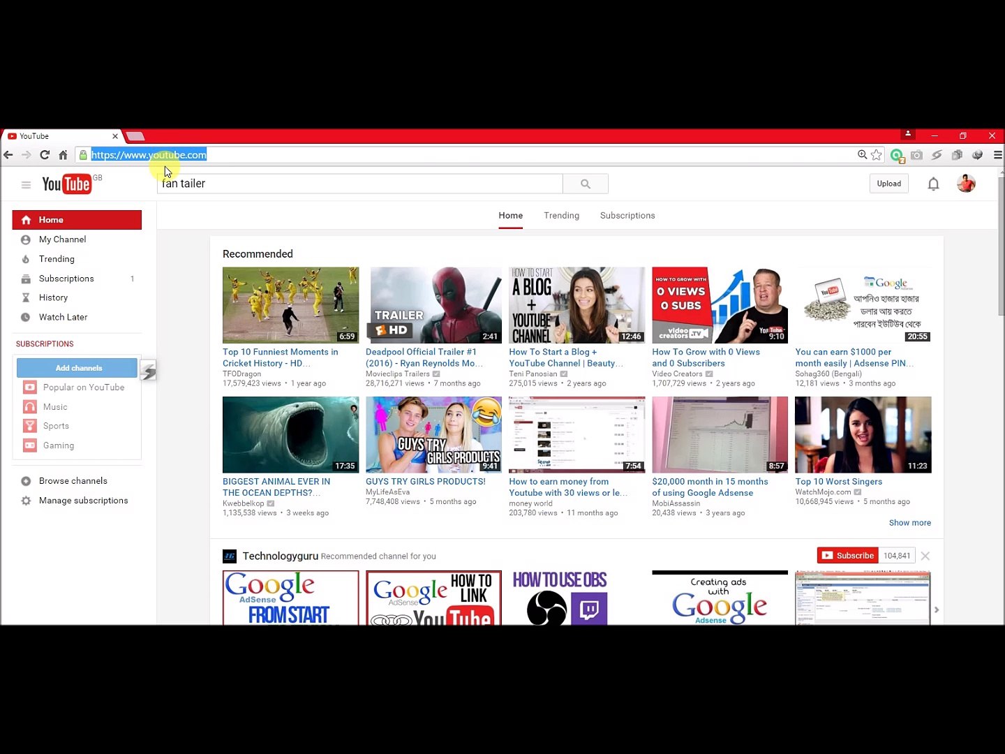
Task: Switch to the Trending tab at top center
Action: 561,216
